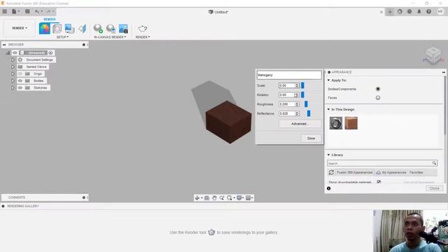Activate the root component radio button

point(50,53)
